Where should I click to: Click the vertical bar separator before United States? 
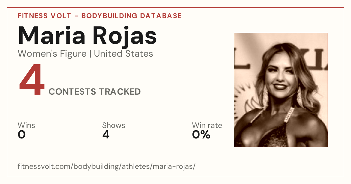click(90, 54)
